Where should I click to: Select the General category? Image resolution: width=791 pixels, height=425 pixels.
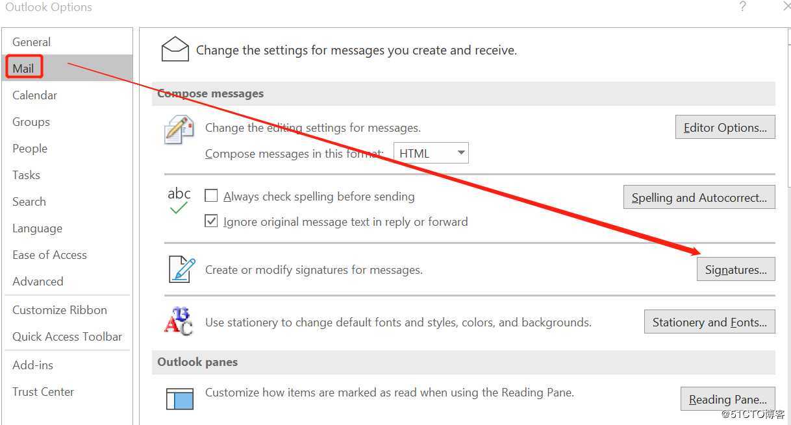(68, 42)
